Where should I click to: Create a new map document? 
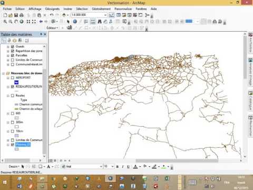point(5,15)
